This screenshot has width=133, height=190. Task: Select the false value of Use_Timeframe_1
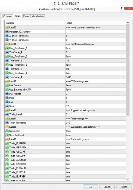tap(68, 48)
